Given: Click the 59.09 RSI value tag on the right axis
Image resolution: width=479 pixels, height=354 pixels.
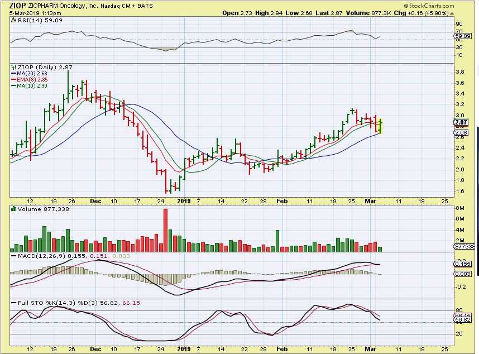Looking at the screenshot, I should tap(463, 36).
